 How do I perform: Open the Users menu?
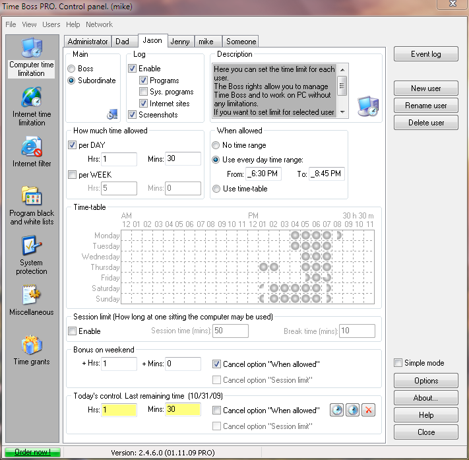click(51, 24)
